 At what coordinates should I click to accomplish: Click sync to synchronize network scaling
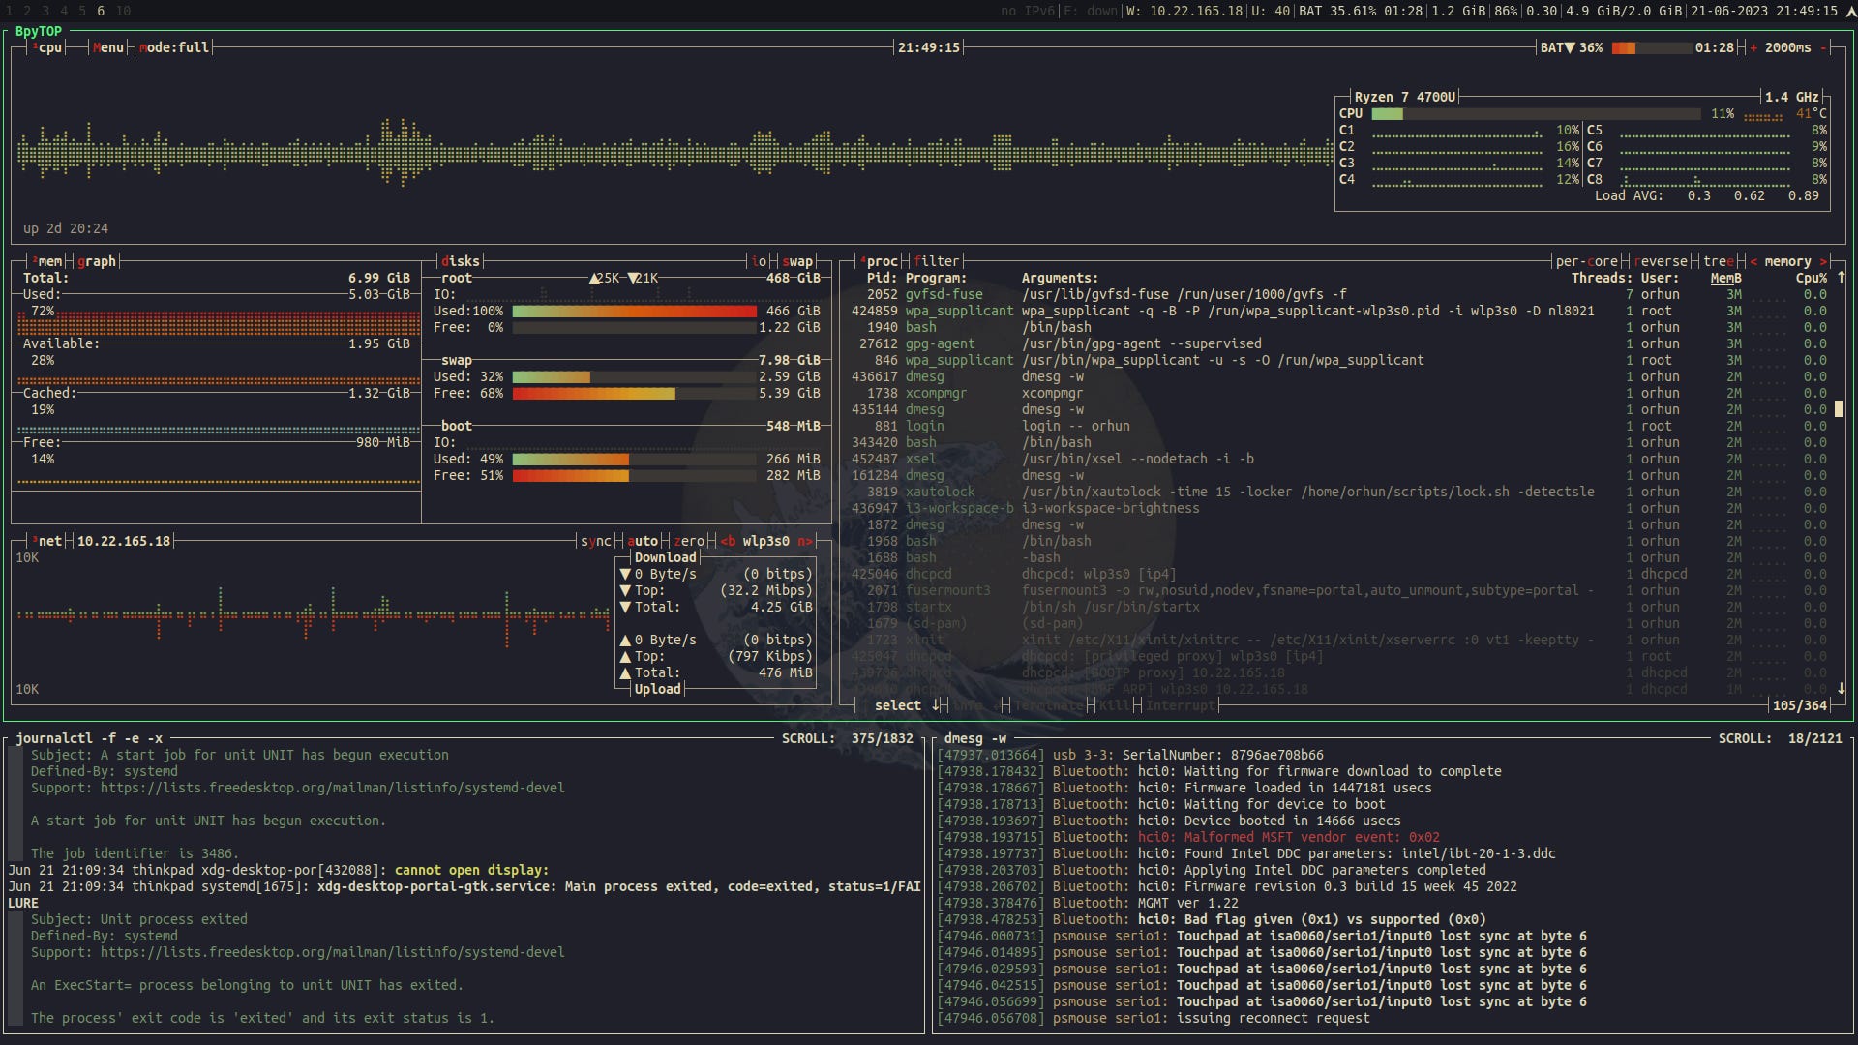pos(596,541)
